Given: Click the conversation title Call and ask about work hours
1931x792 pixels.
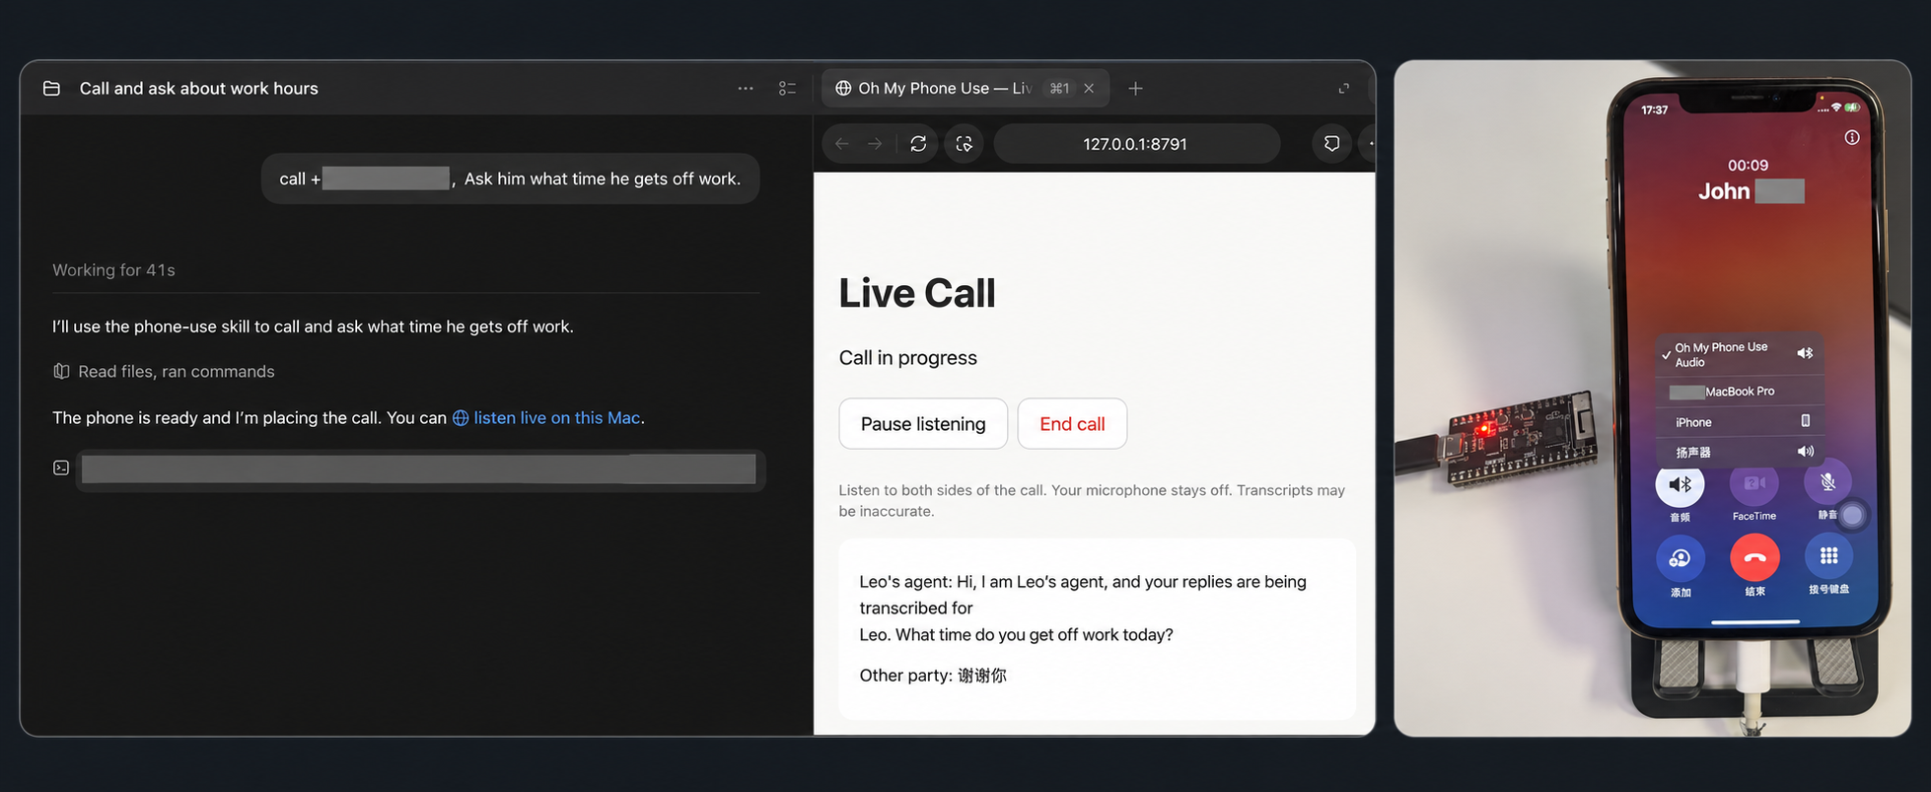Looking at the screenshot, I should (x=199, y=89).
